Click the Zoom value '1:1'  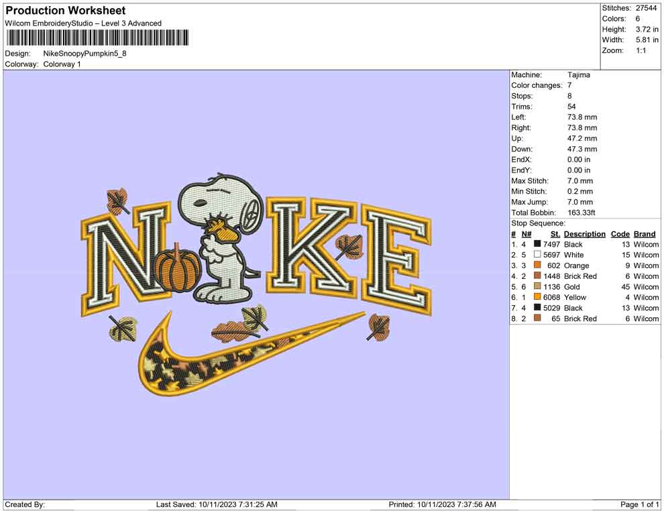641,50
